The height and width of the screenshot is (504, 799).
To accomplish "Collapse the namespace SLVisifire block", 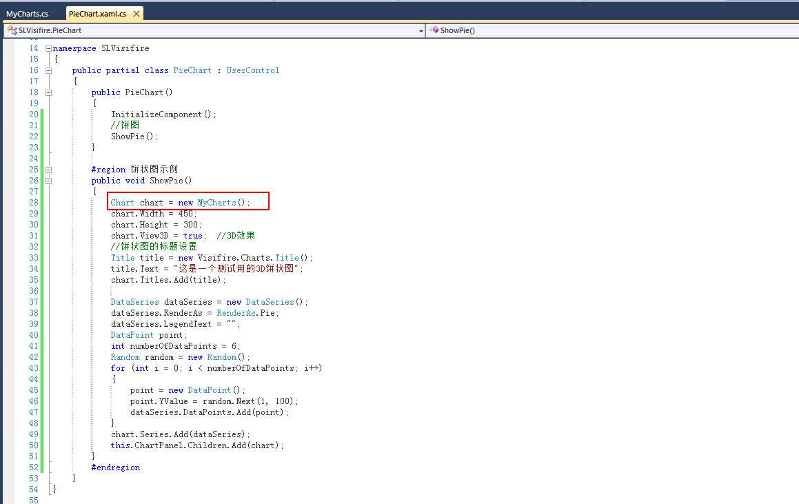I will click(x=48, y=48).
